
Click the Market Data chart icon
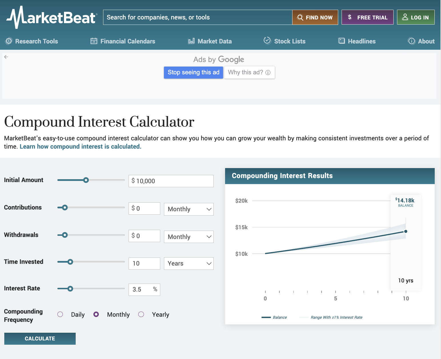click(x=191, y=41)
